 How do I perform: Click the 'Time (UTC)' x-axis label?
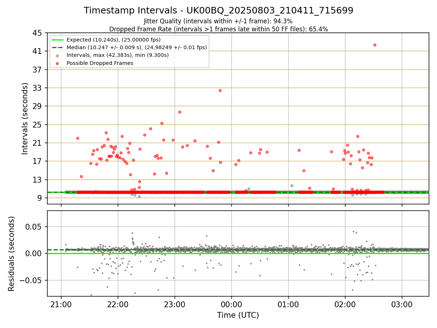point(238,315)
